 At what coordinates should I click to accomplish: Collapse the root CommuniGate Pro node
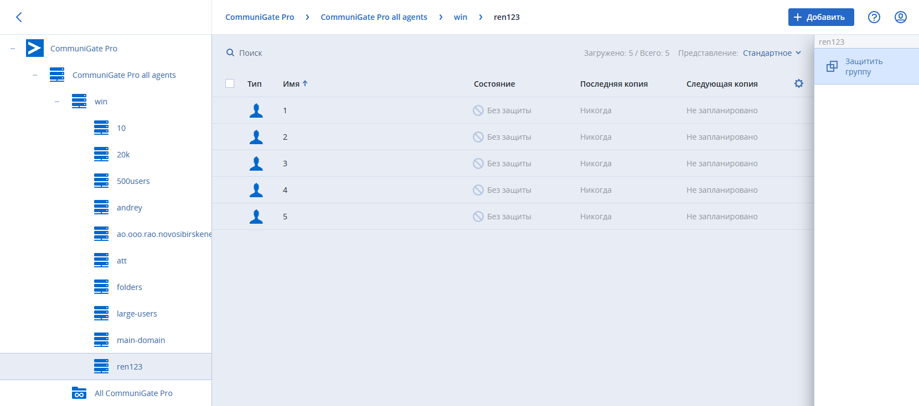click(x=13, y=49)
